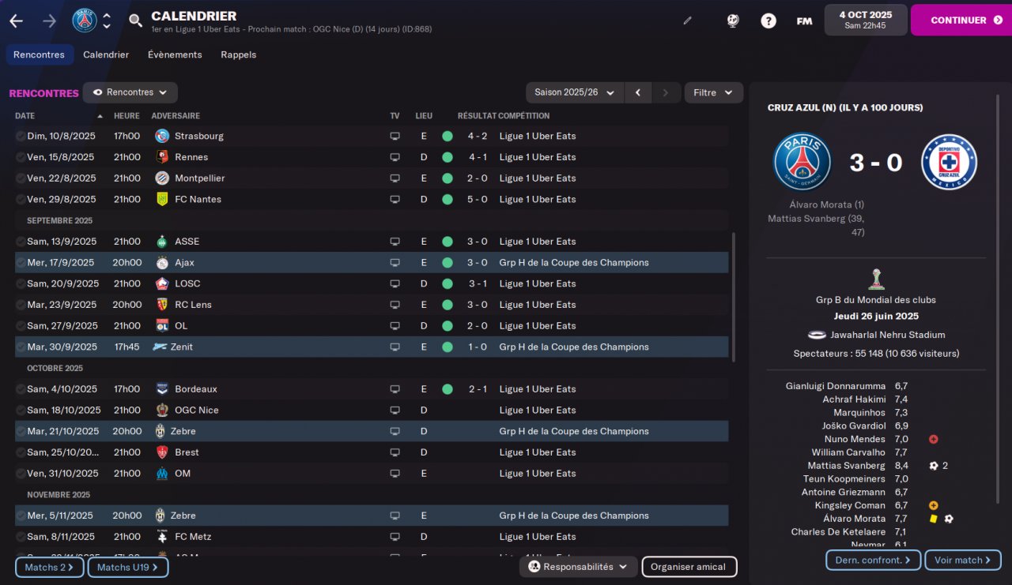
Task: Toggle the check circle for Dim, 10/8/2025
Action: point(21,136)
